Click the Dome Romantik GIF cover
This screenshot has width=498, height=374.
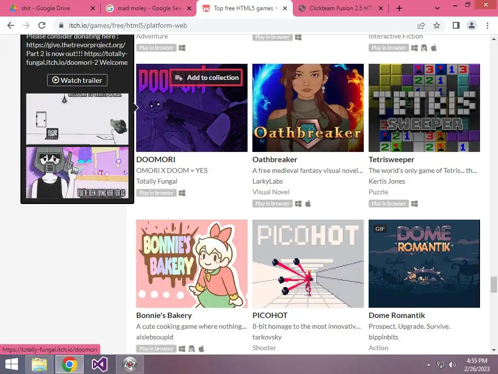pos(424,263)
